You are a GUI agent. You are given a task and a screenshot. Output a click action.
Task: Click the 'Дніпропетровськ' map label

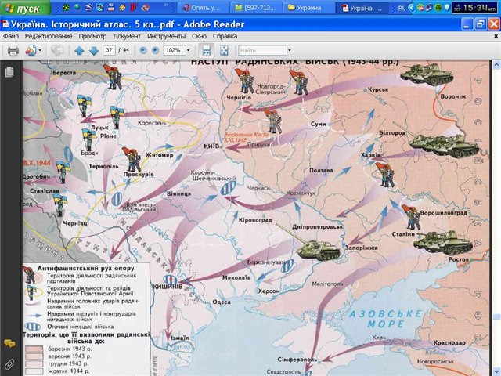coord(317,226)
